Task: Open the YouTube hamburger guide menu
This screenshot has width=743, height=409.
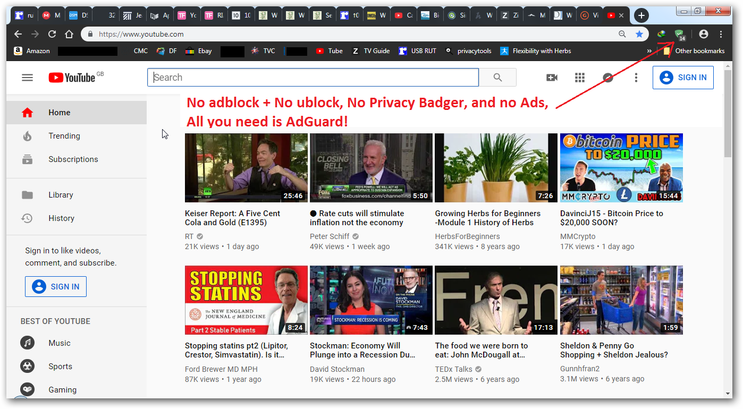Action: 27,78
